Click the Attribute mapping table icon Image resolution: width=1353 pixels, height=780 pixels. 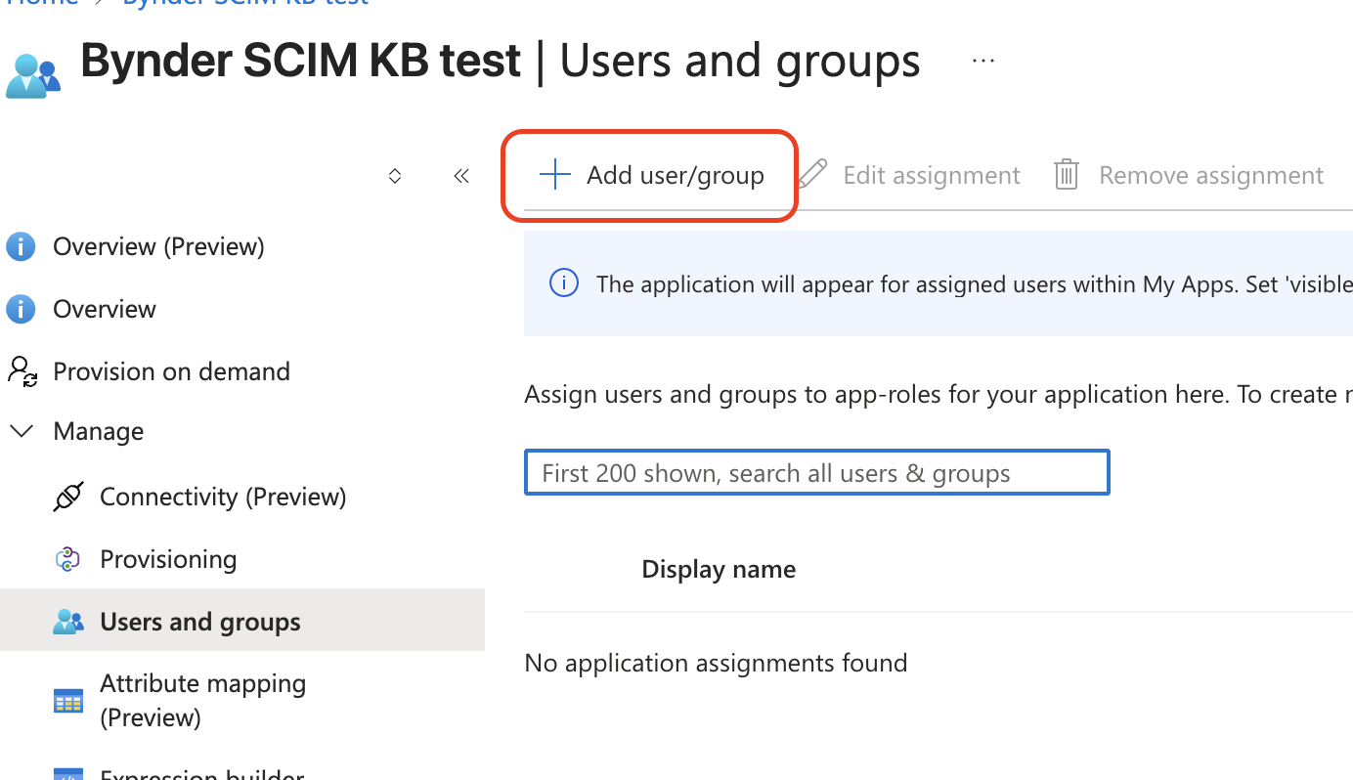pos(67,701)
